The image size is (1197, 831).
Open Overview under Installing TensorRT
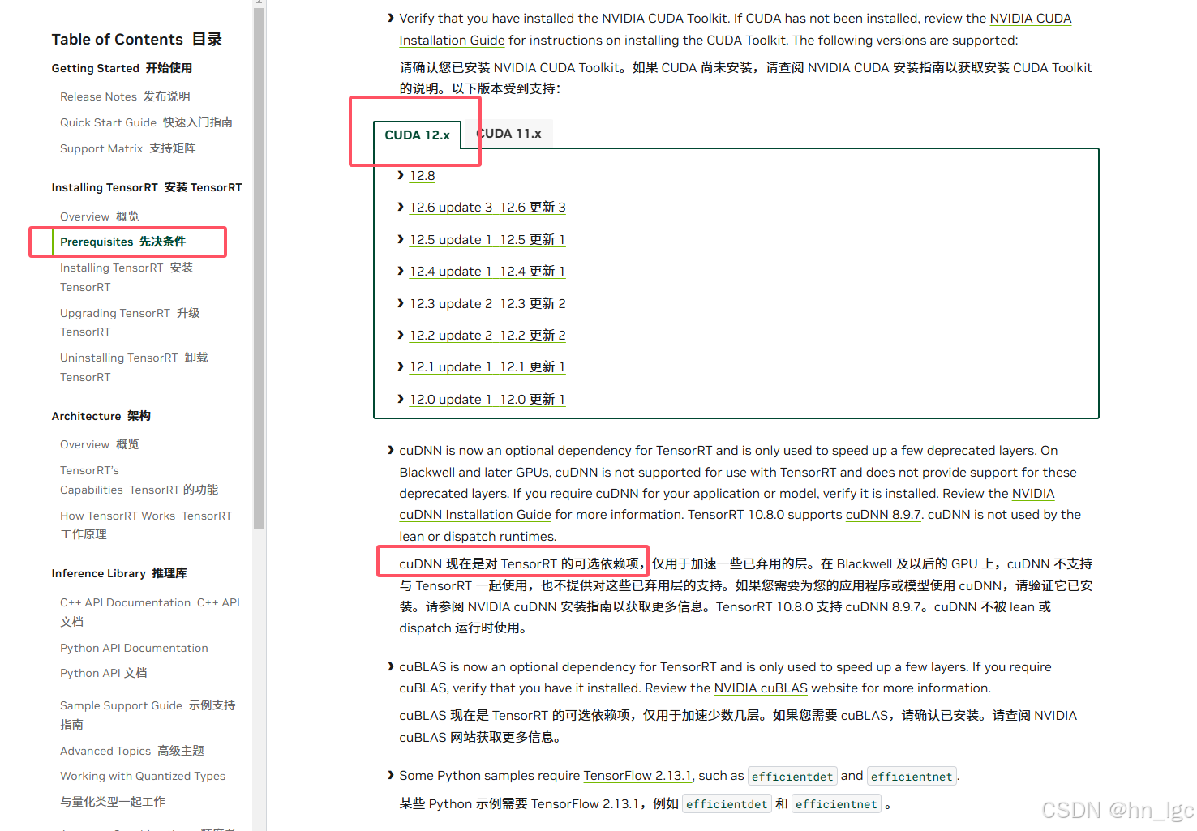tap(99, 216)
